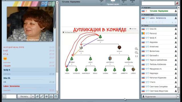Open the emoticon picker beside the chat input
The width and height of the screenshot is (182, 102).
point(4,96)
